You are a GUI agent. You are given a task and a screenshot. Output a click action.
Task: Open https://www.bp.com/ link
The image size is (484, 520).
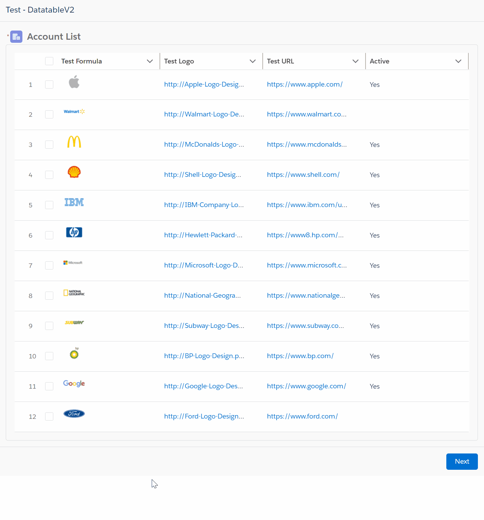point(300,356)
